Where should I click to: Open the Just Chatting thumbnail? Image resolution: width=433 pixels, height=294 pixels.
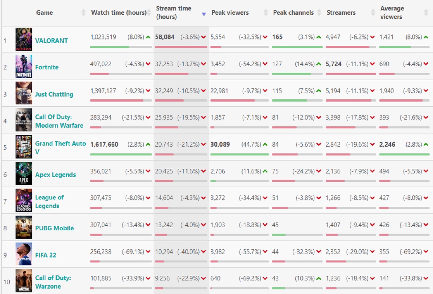pyautogui.click(x=24, y=93)
